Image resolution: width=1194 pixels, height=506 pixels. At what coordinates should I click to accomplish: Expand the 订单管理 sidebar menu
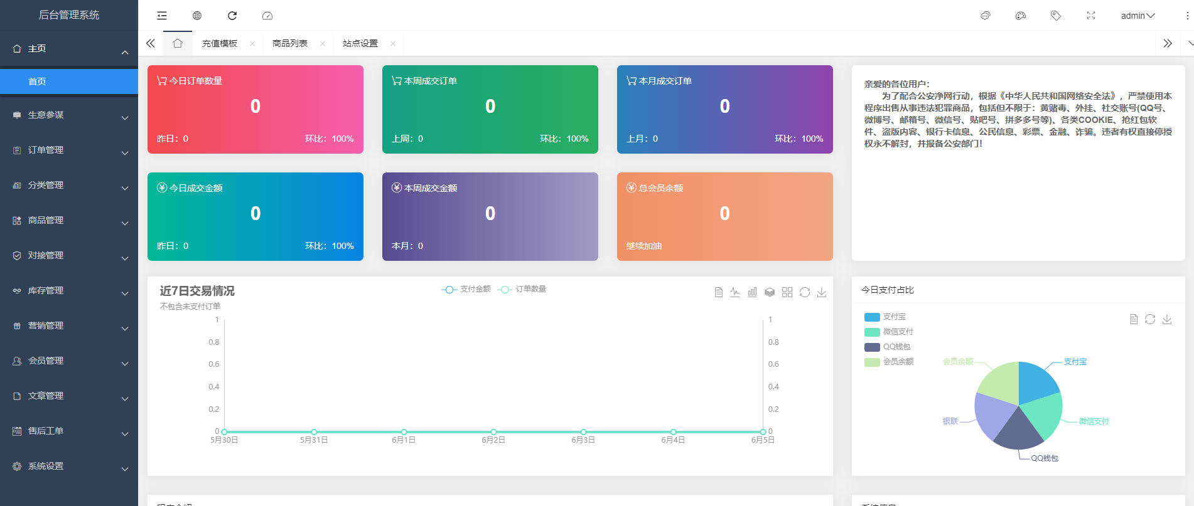pyautogui.click(x=69, y=150)
